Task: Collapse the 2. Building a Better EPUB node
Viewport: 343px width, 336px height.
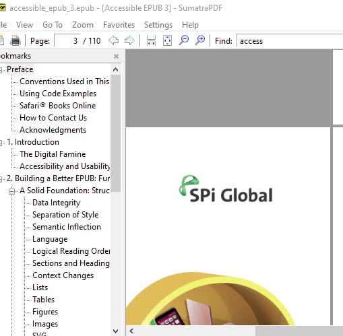Action: pos(1,179)
